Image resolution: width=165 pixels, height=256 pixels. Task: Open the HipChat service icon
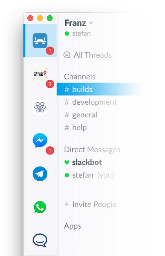point(40,240)
